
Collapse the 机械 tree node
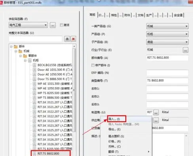tap(16, 51)
